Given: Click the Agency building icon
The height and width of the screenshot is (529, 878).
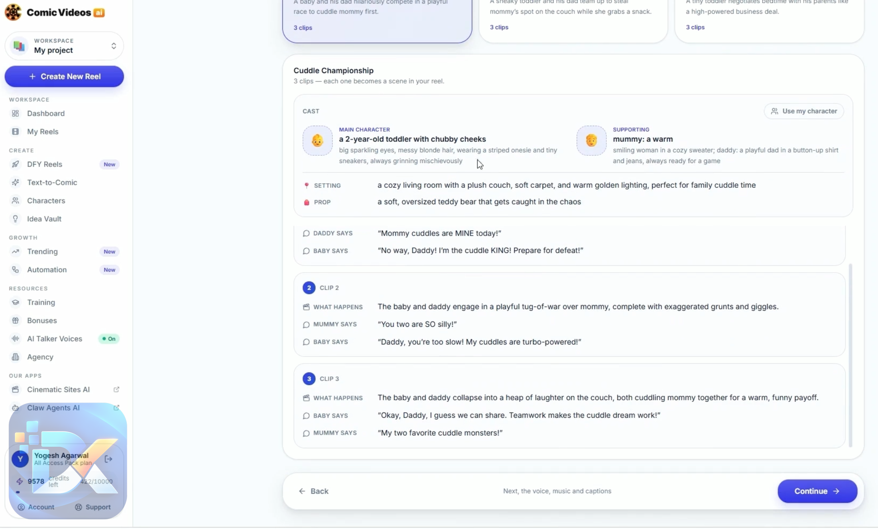Looking at the screenshot, I should pyautogui.click(x=15, y=357).
